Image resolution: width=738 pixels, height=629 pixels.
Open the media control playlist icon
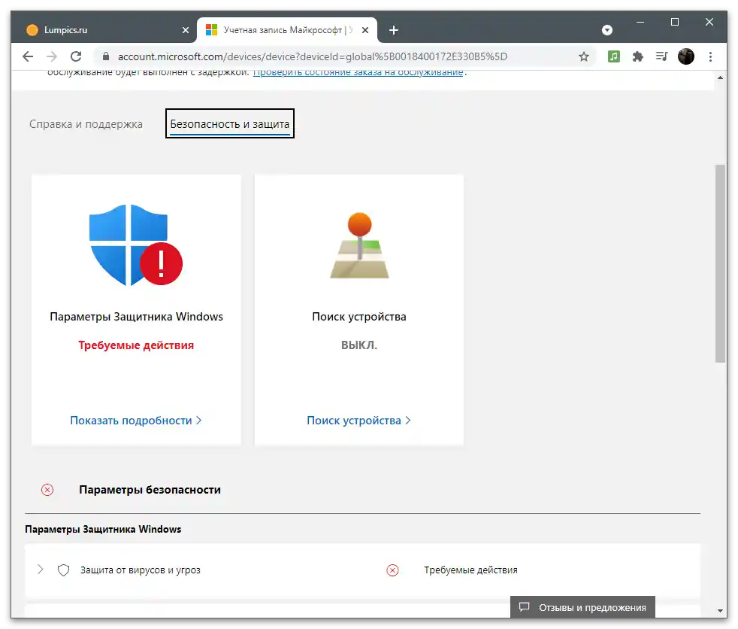(662, 56)
